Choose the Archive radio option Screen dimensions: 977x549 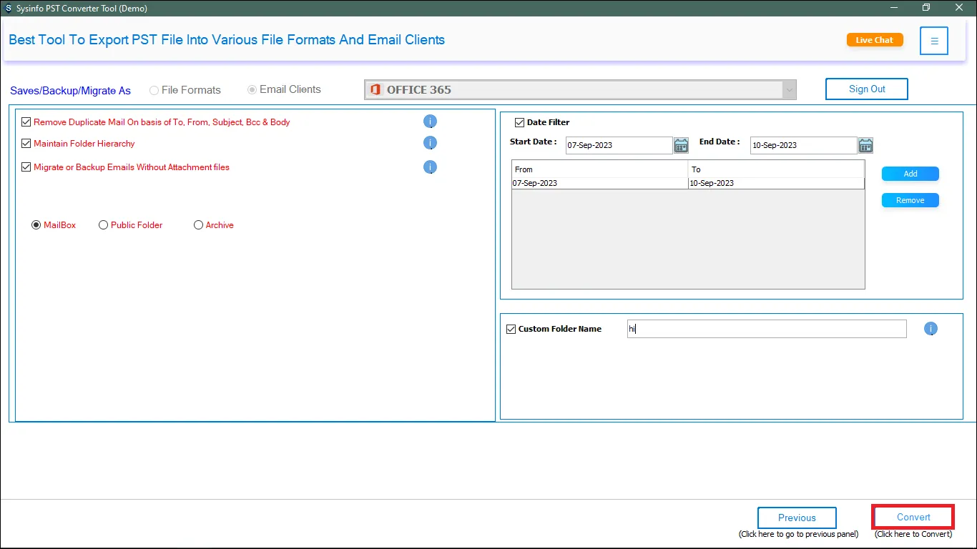tap(199, 225)
